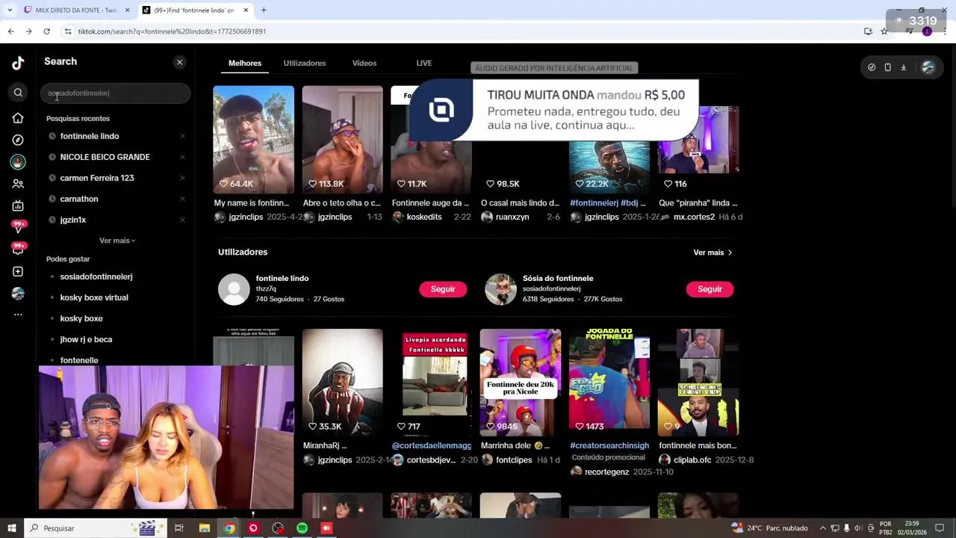Go back in browser history
Image resolution: width=956 pixels, height=538 pixels.
[x=10, y=31]
